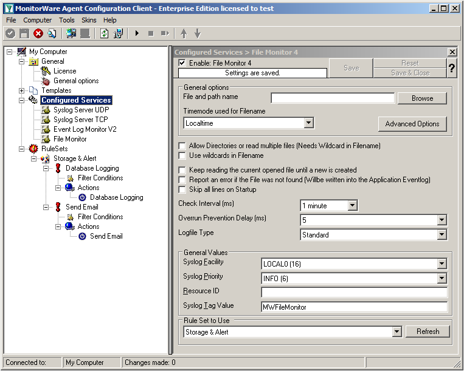This screenshot has width=464, height=371.
Task: Select Syslog Server TCP in the tree
Action: (80, 120)
